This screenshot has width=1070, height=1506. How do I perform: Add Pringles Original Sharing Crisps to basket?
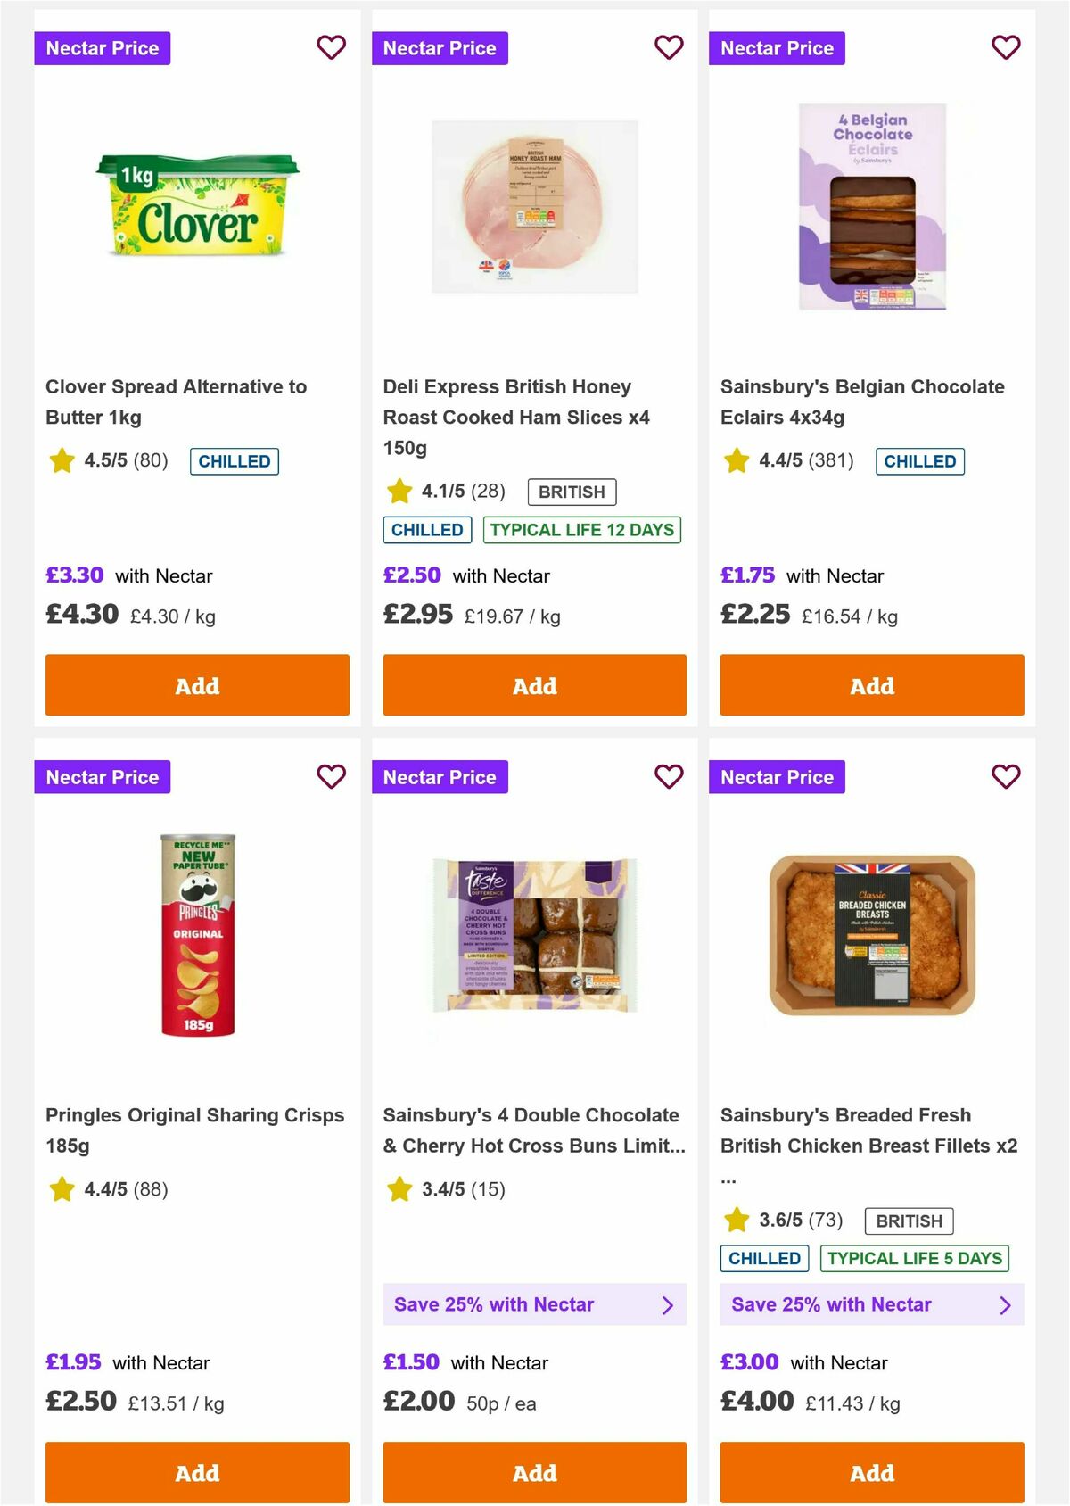coord(197,1473)
